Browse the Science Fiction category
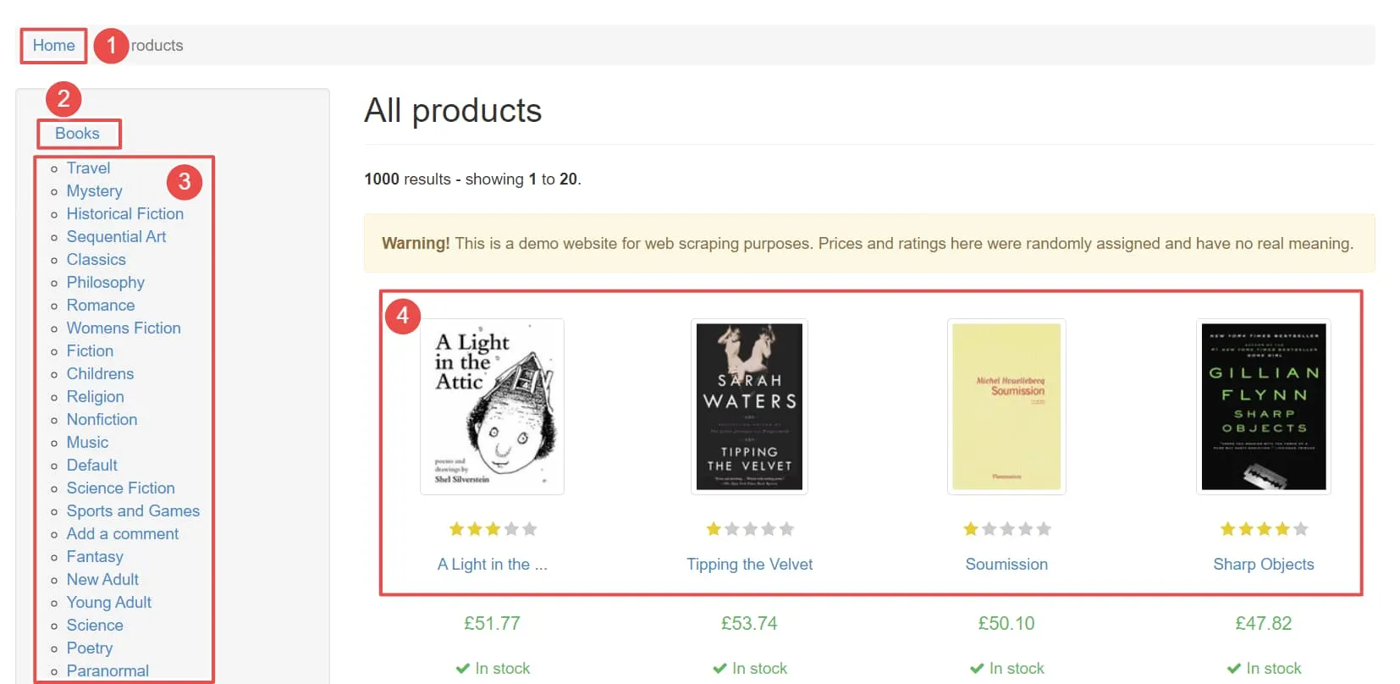Viewport: 1400px width, 684px height. click(120, 488)
